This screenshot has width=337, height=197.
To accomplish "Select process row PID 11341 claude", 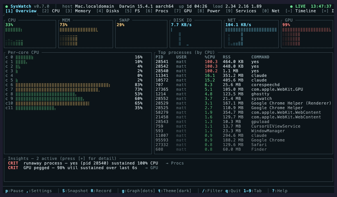I will point(243,75).
